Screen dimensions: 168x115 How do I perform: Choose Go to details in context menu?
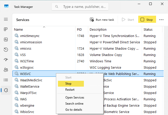[74, 110]
